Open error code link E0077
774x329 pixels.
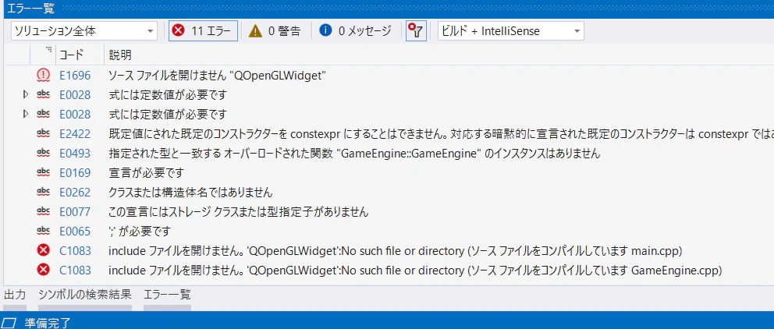pyautogui.click(x=75, y=212)
